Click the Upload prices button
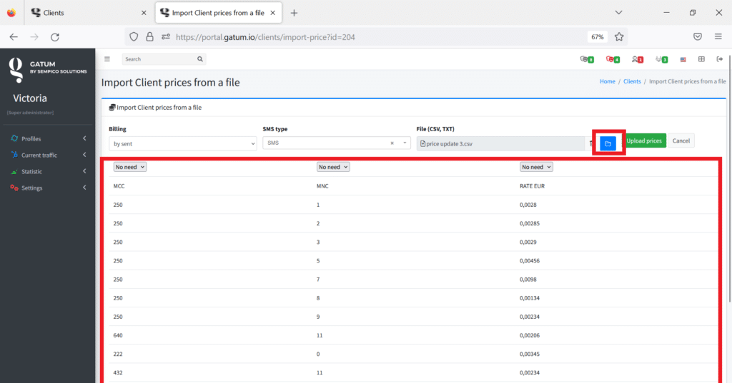732x383 pixels. (x=644, y=141)
